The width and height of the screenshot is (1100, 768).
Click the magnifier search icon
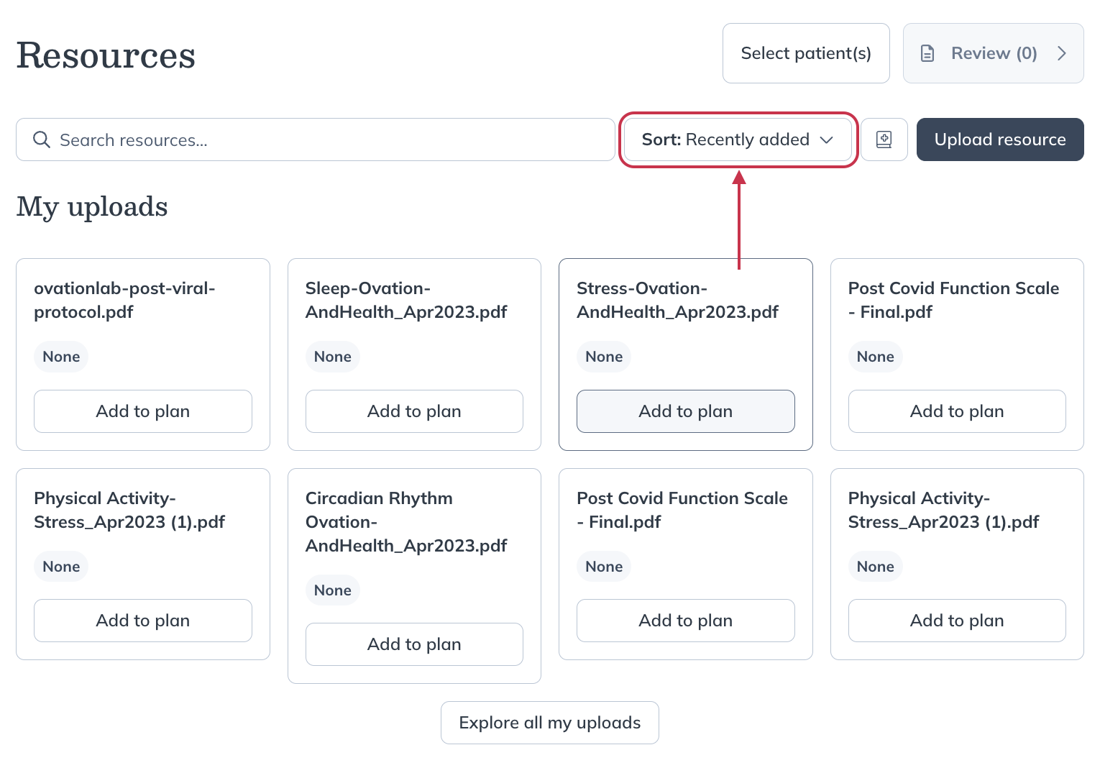42,140
